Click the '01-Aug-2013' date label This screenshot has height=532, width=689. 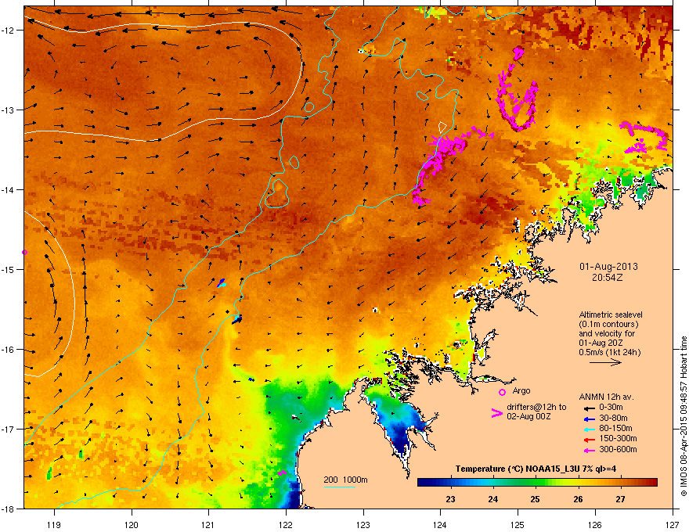(608, 267)
